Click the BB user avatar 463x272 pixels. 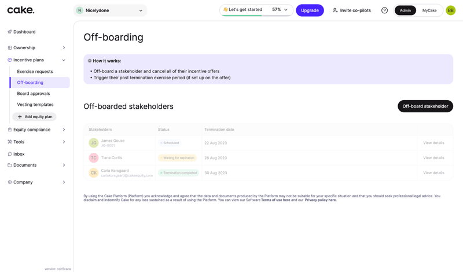tap(450, 10)
